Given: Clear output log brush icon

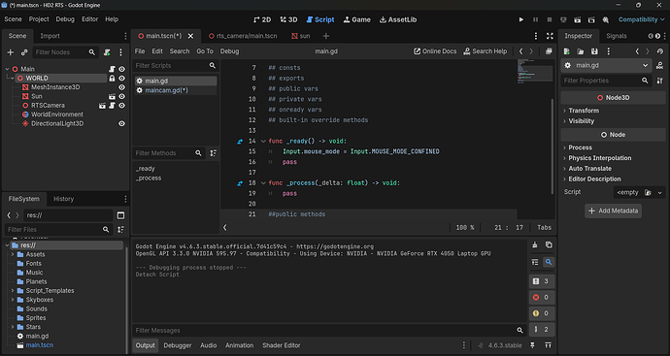Looking at the screenshot, I should (535, 245).
